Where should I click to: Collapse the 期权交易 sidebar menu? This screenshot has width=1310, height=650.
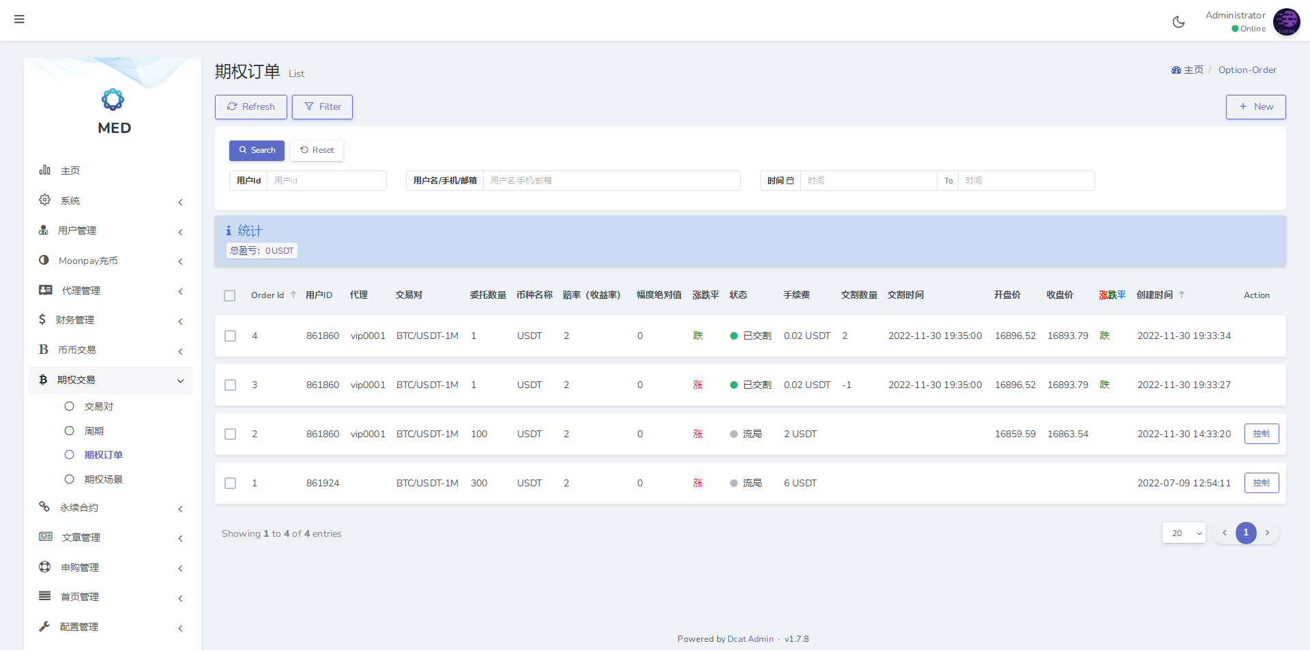tap(111, 380)
